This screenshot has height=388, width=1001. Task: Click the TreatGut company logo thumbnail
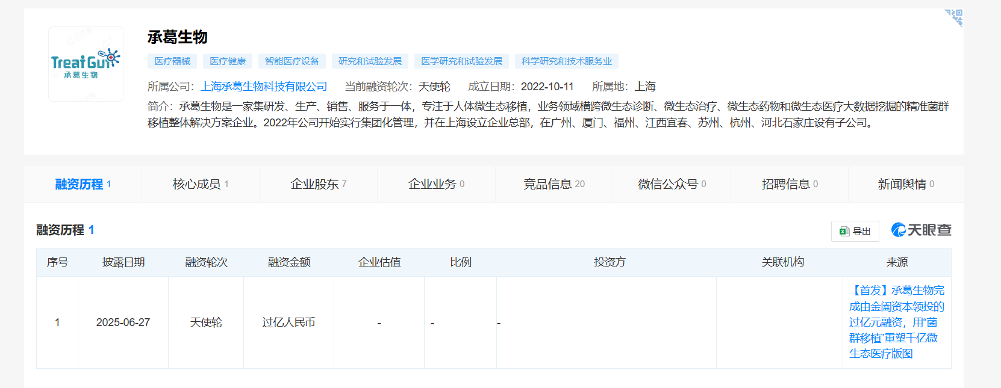(x=86, y=64)
